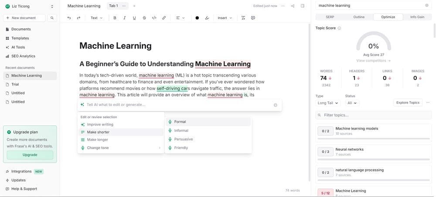Choose Make longer from AI menu
Image resolution: width=436 pixels, height=197 pixels.
pos(121,140)
